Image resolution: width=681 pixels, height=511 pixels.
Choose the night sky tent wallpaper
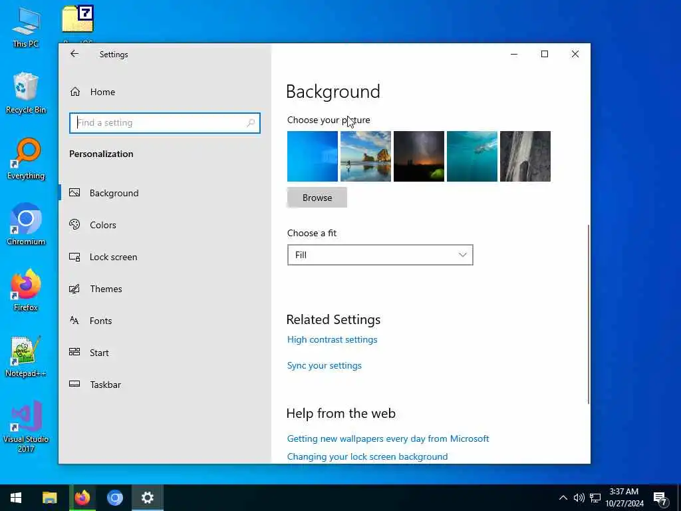[x=419, y=156]
